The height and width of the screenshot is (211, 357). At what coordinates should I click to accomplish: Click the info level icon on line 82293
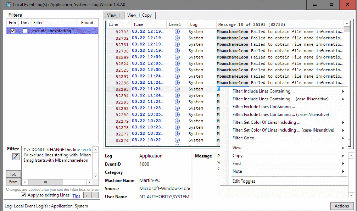(x=177, y=102)
